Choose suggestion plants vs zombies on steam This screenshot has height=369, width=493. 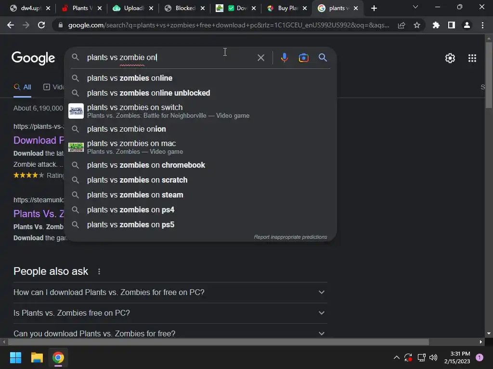click(x=200, y=195)
